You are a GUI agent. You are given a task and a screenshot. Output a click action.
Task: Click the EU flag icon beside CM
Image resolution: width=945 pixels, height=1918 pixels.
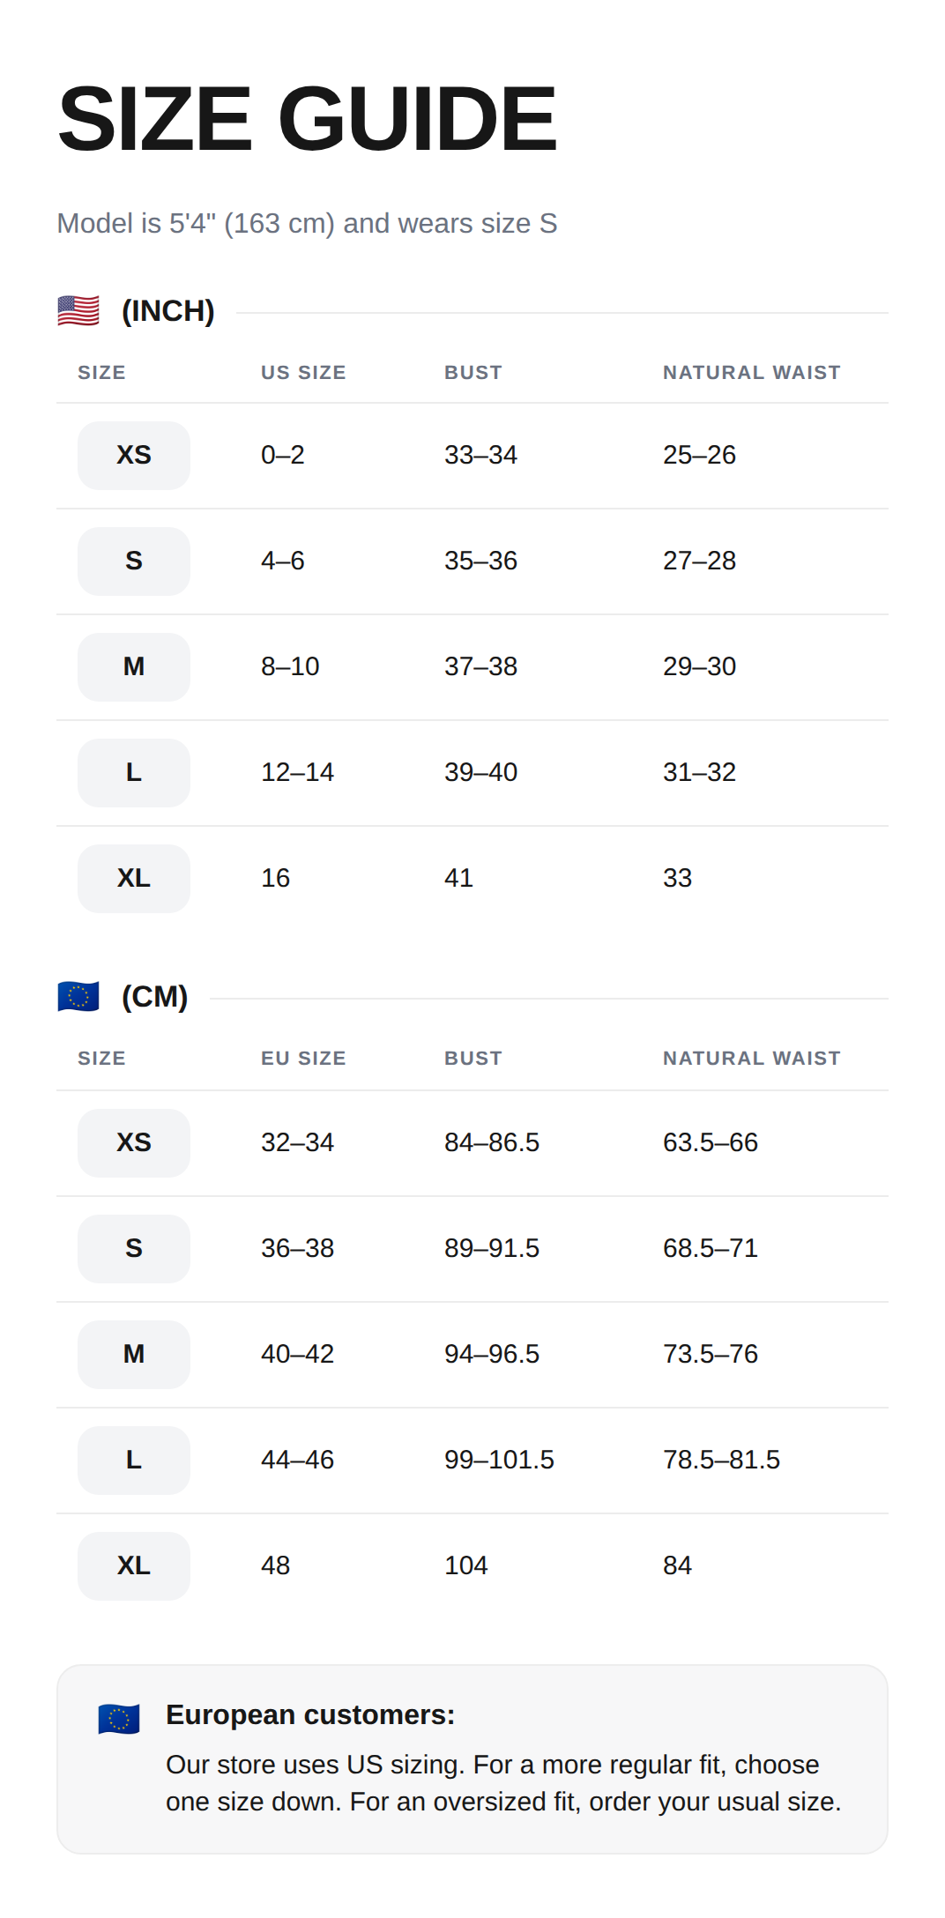coord(78,997)
